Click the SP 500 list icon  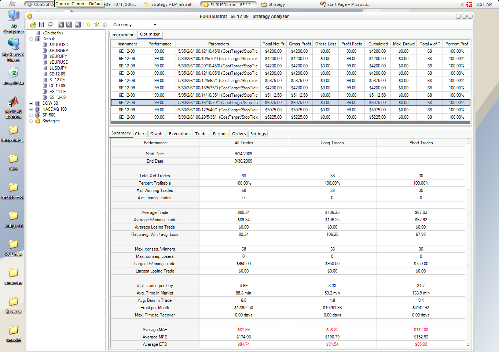pyautogui.click(x=38, y=115)
